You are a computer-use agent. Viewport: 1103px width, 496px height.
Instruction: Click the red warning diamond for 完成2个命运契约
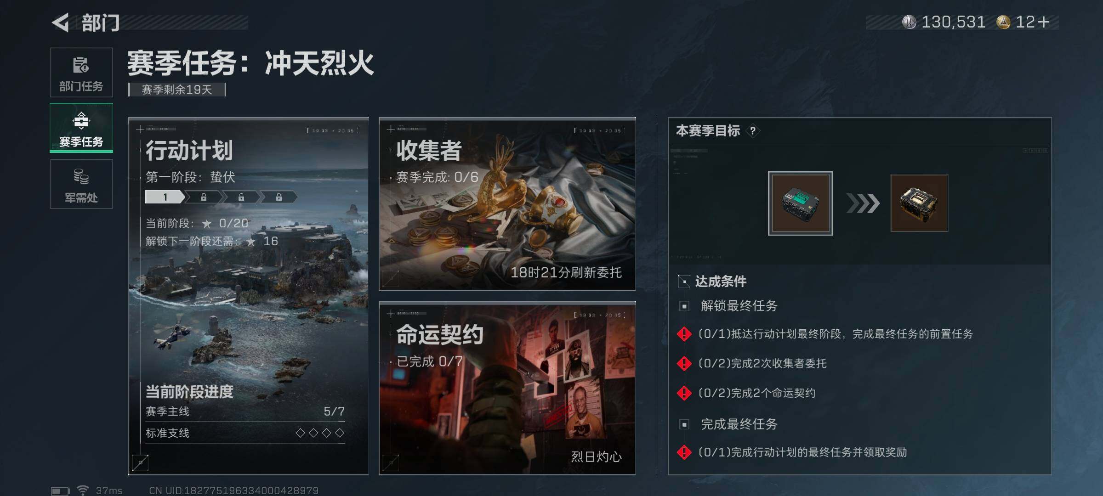(684, 393)
